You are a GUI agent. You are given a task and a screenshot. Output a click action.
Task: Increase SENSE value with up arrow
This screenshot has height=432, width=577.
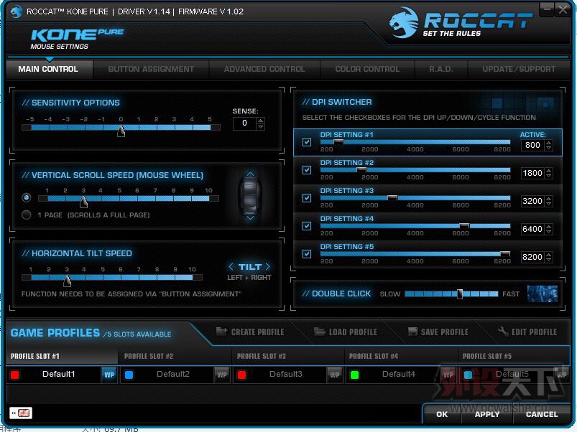click(261, 120)
